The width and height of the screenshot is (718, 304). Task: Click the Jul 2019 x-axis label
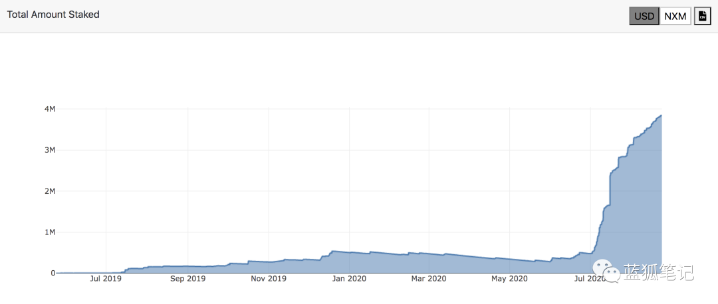point(106,278)
